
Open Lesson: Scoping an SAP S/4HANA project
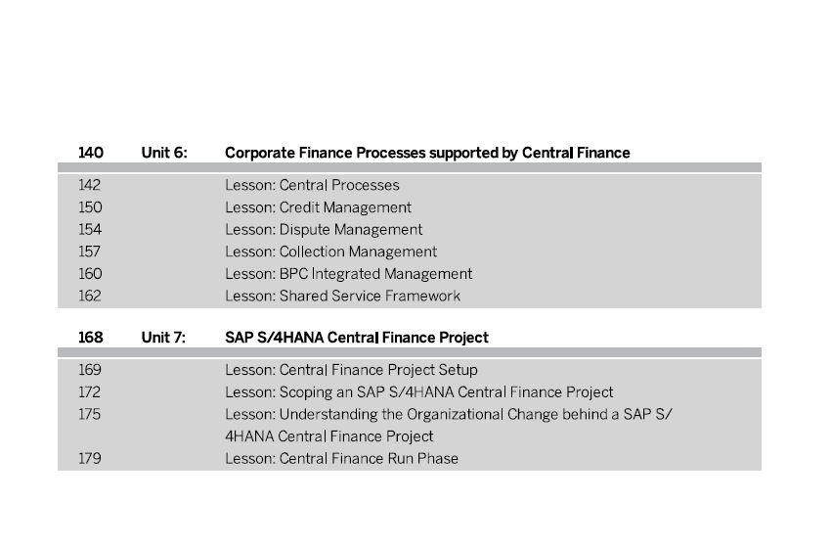418,391
